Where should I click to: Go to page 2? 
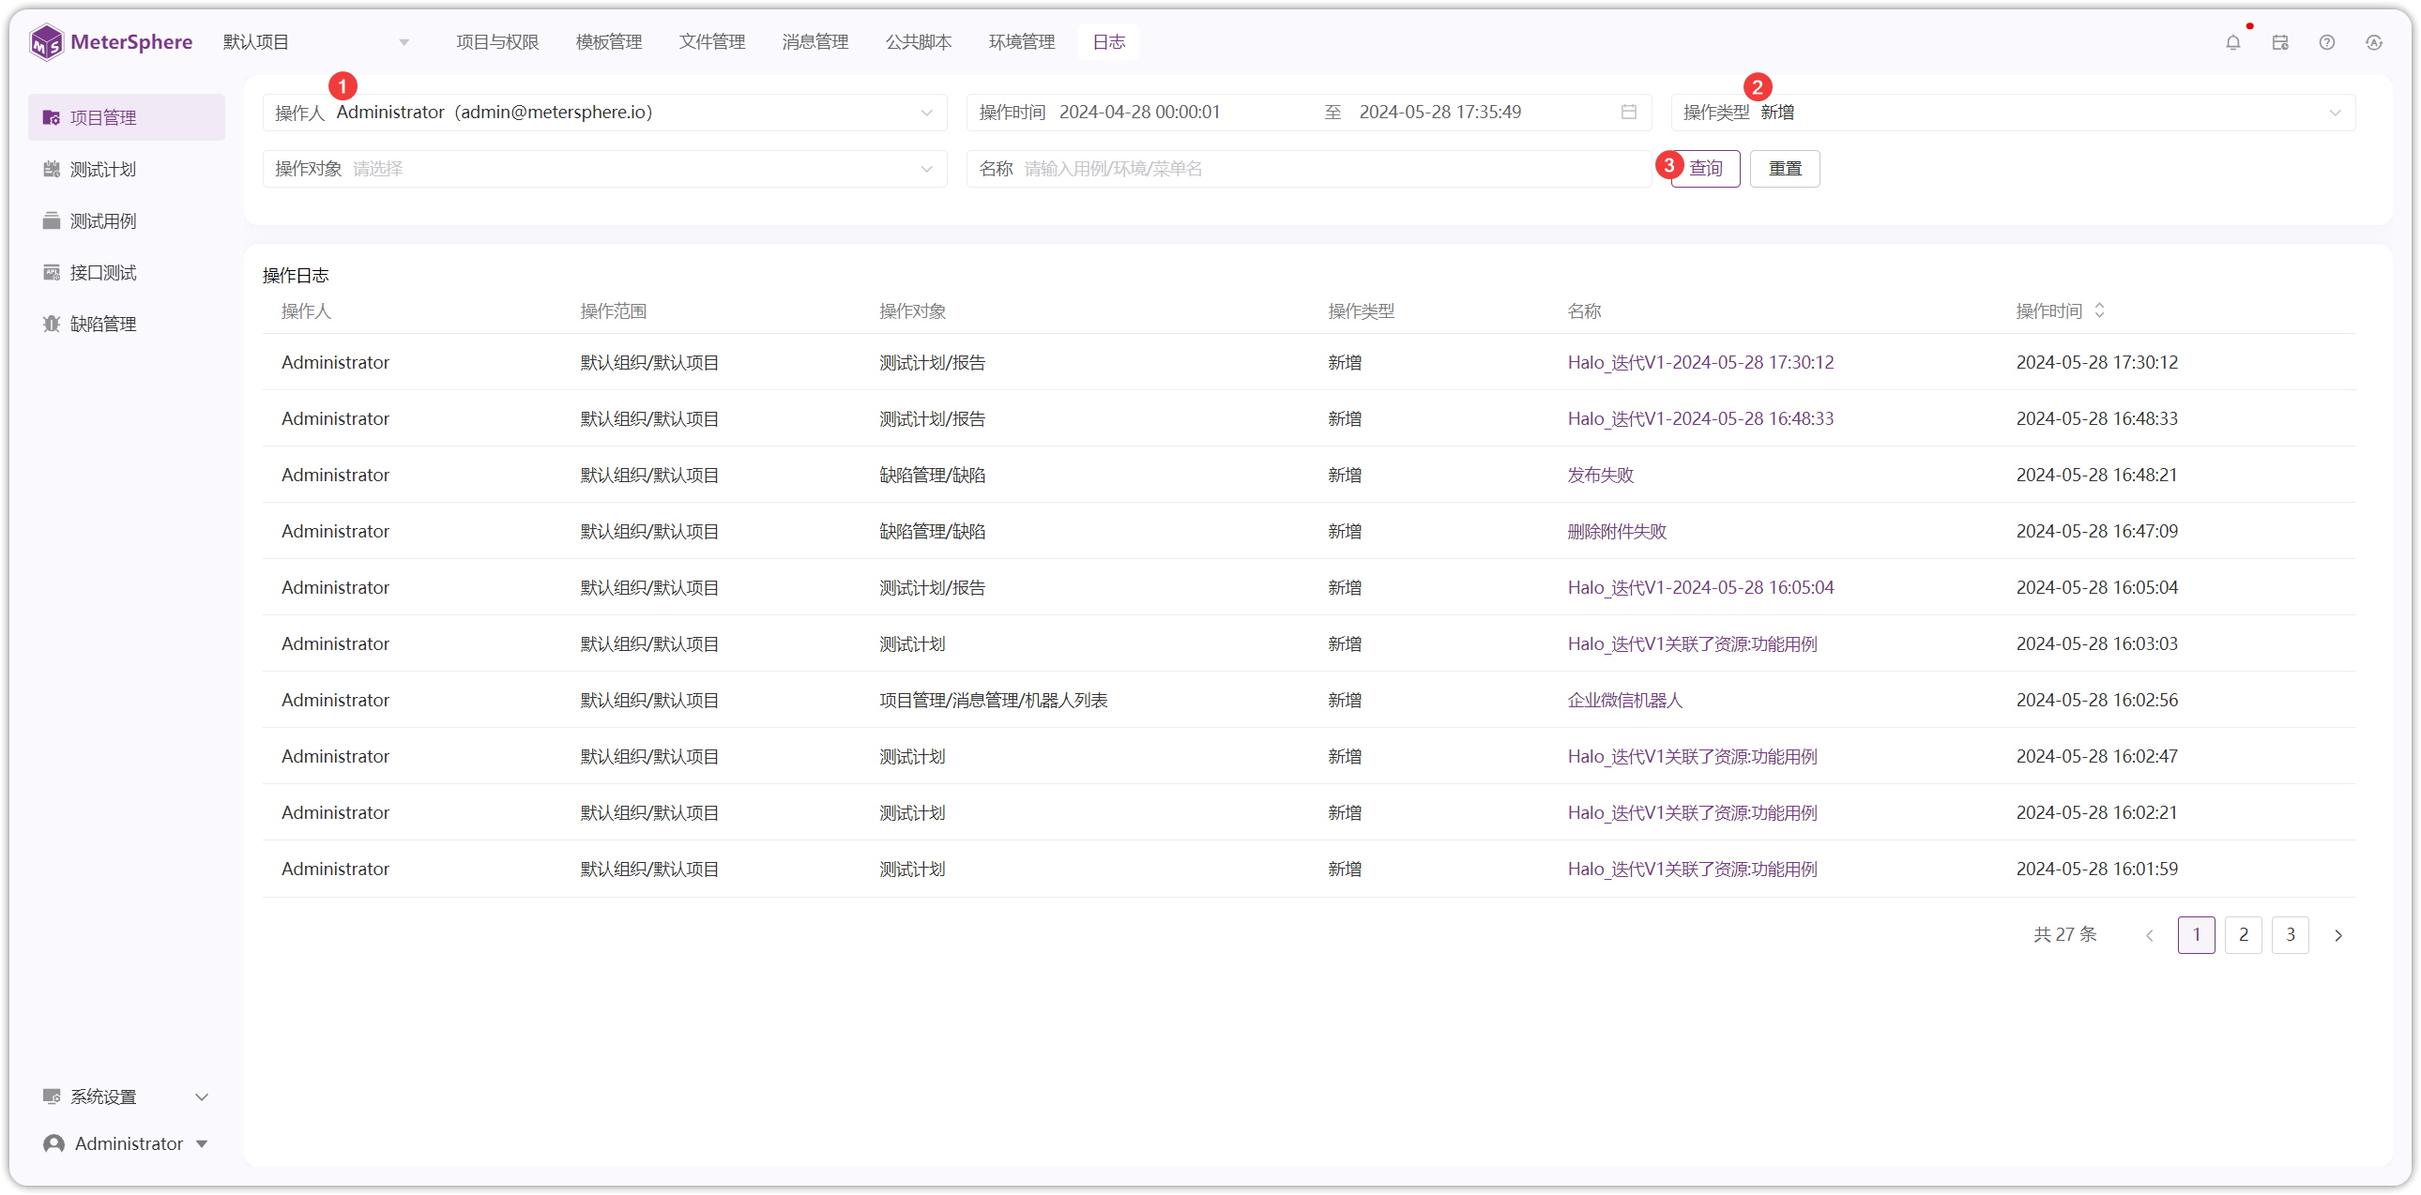point(2244,935)
